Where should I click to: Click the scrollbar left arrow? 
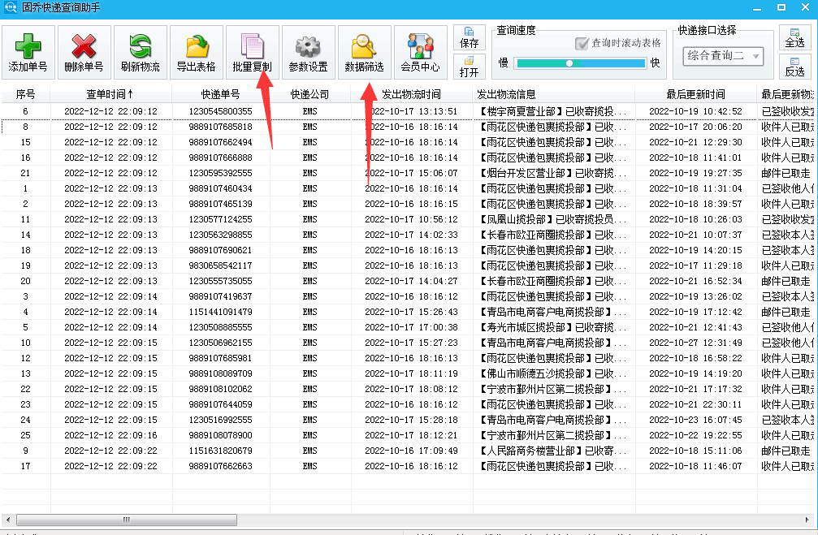(x=7, y=520)
